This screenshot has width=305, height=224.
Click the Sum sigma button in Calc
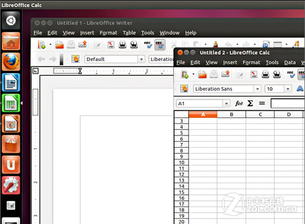pos(250,104)
